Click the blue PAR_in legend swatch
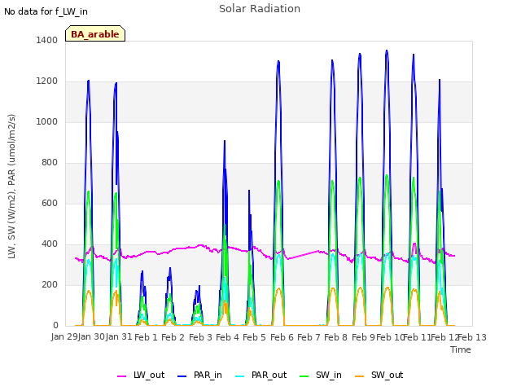This screenshot has width=521, height=391. point(182,376)
